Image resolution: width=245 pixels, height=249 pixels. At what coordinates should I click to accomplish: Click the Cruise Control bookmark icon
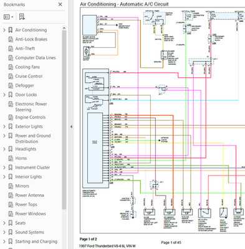pos(11,77)
